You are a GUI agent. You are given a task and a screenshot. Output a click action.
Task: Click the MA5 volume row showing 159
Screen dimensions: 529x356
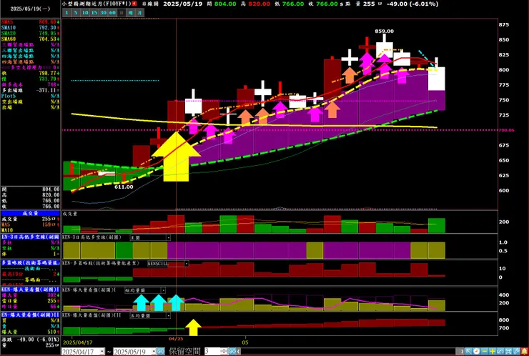30,224
